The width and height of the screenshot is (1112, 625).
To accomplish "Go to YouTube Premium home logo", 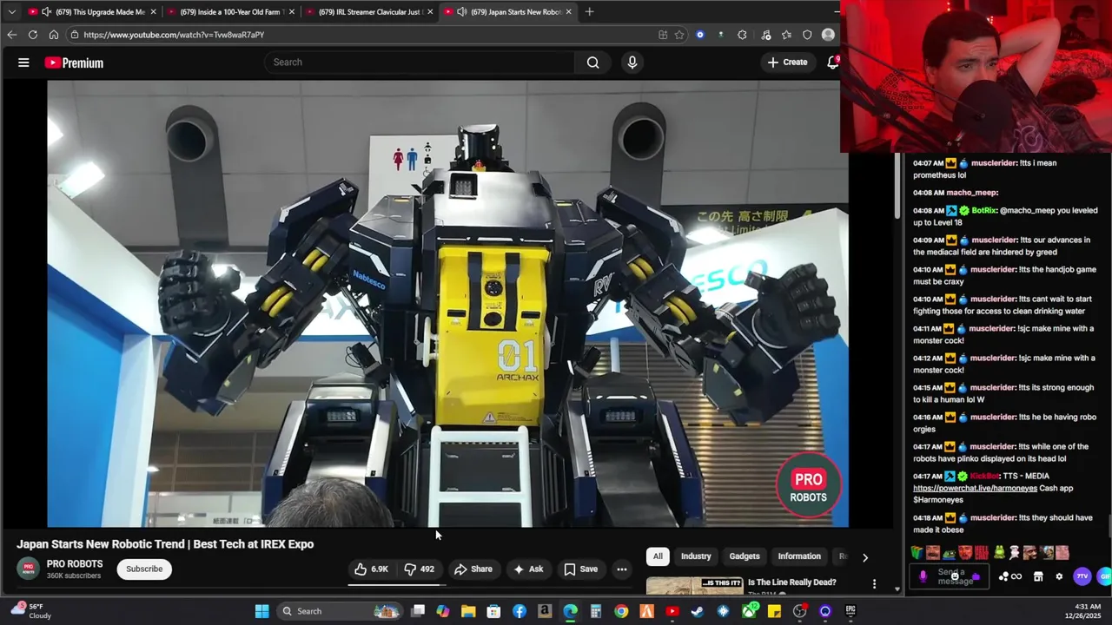I will pyautogui.click(x=74, y=62).
